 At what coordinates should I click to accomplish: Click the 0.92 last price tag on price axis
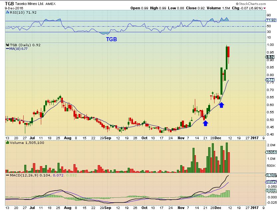click(270, 57)
